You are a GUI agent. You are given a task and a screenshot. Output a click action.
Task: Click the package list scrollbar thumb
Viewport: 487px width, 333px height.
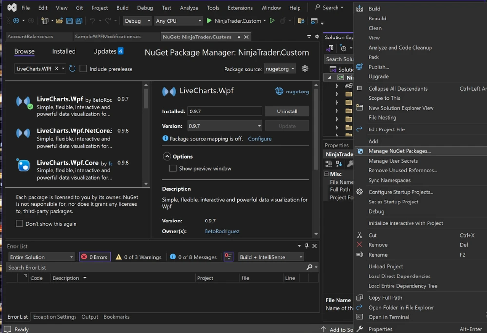point(146,98)
